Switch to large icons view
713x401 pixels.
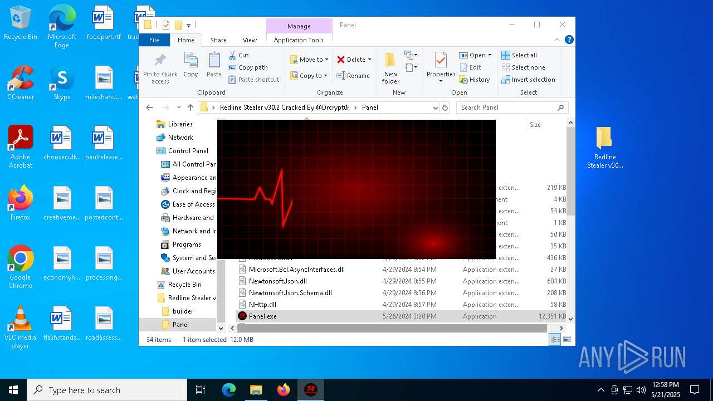pyautogui.click(x=567, y=339)
